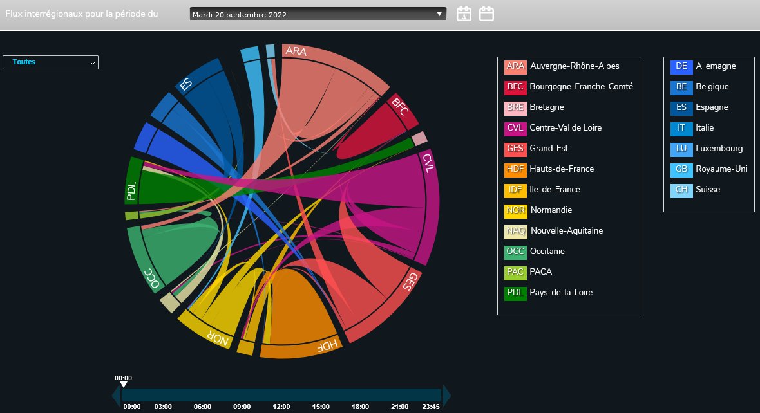Open the blank calendar date picker icon
This screenshot has height=413, width=760.
487,14
